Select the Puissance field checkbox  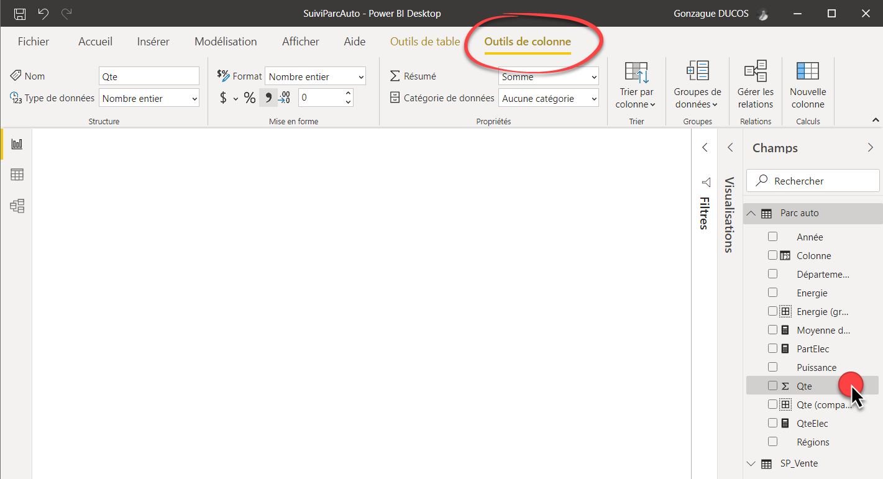point(772,367)
